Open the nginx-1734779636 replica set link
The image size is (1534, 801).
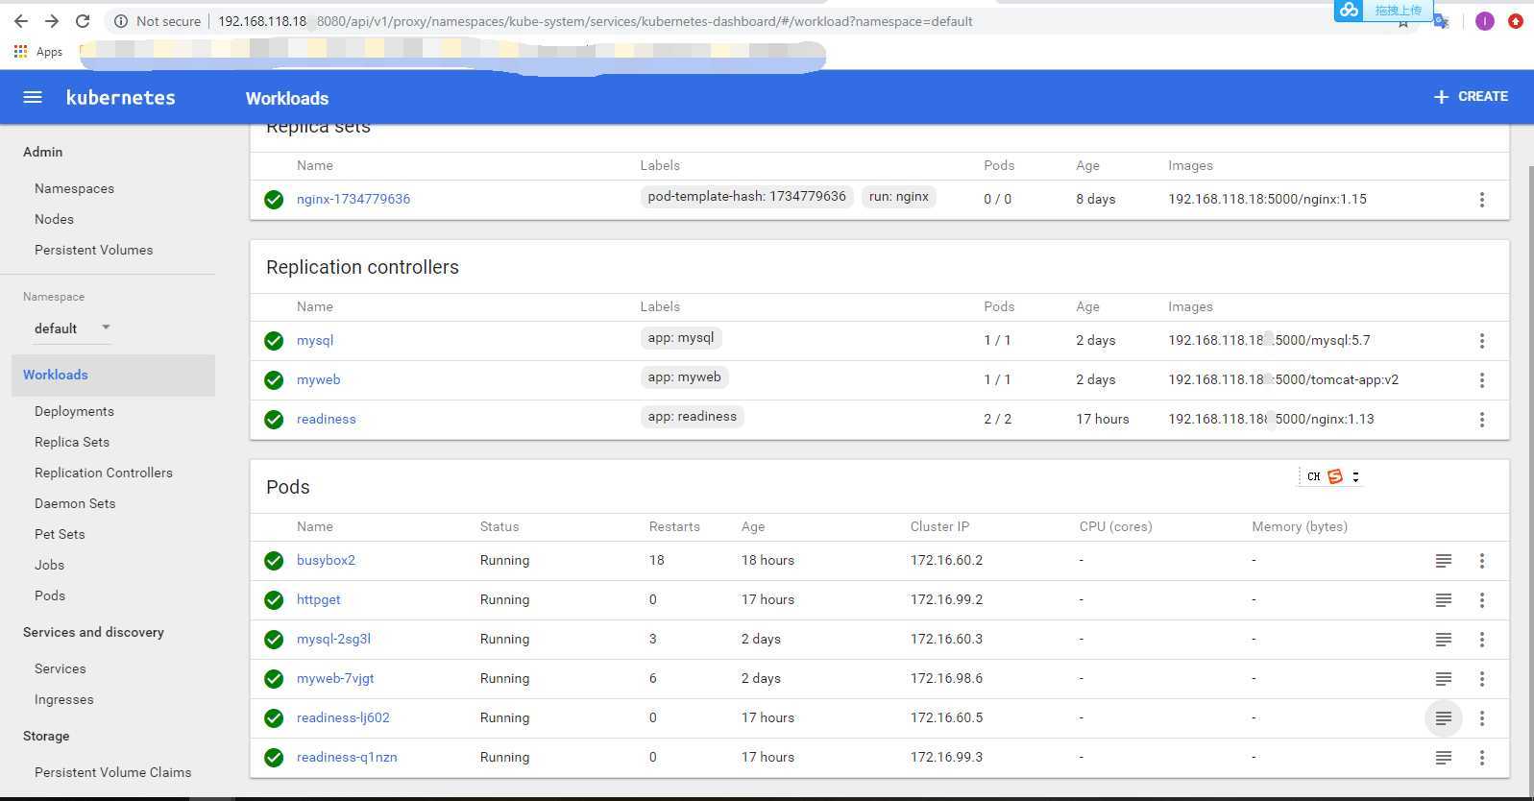coord(353,199)
